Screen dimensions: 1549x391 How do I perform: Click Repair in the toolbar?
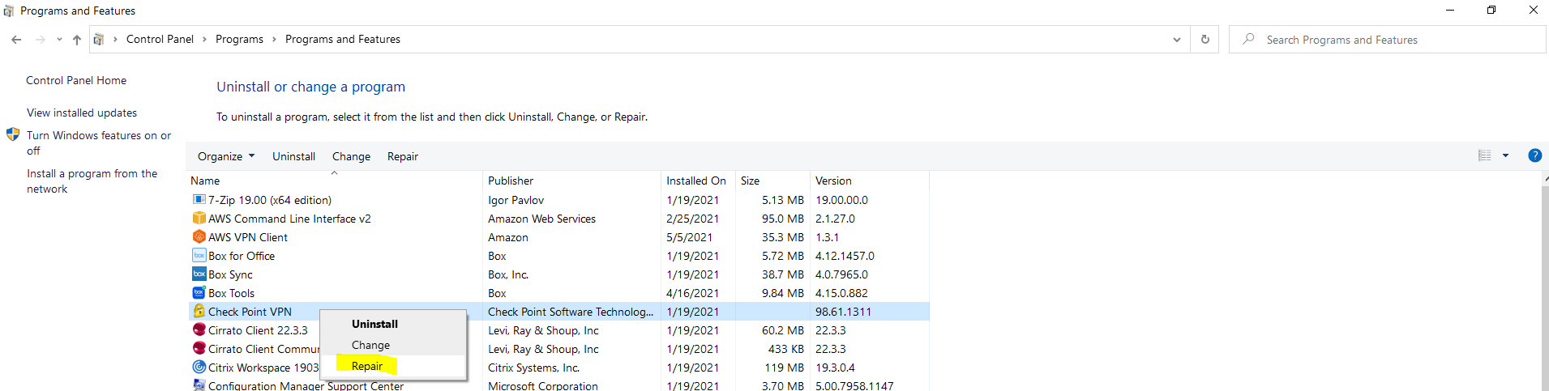pos(403,156)
